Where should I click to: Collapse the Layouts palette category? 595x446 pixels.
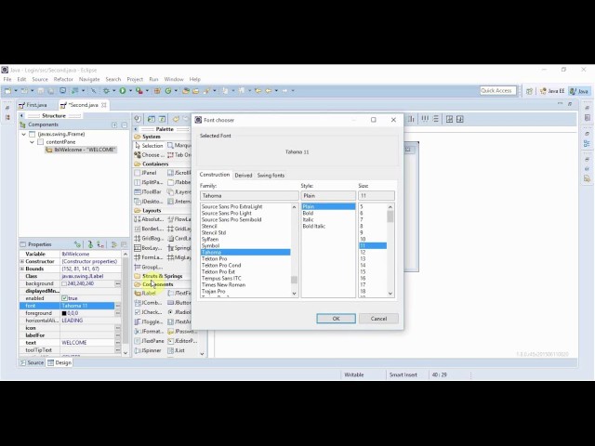tap(152, 211)
